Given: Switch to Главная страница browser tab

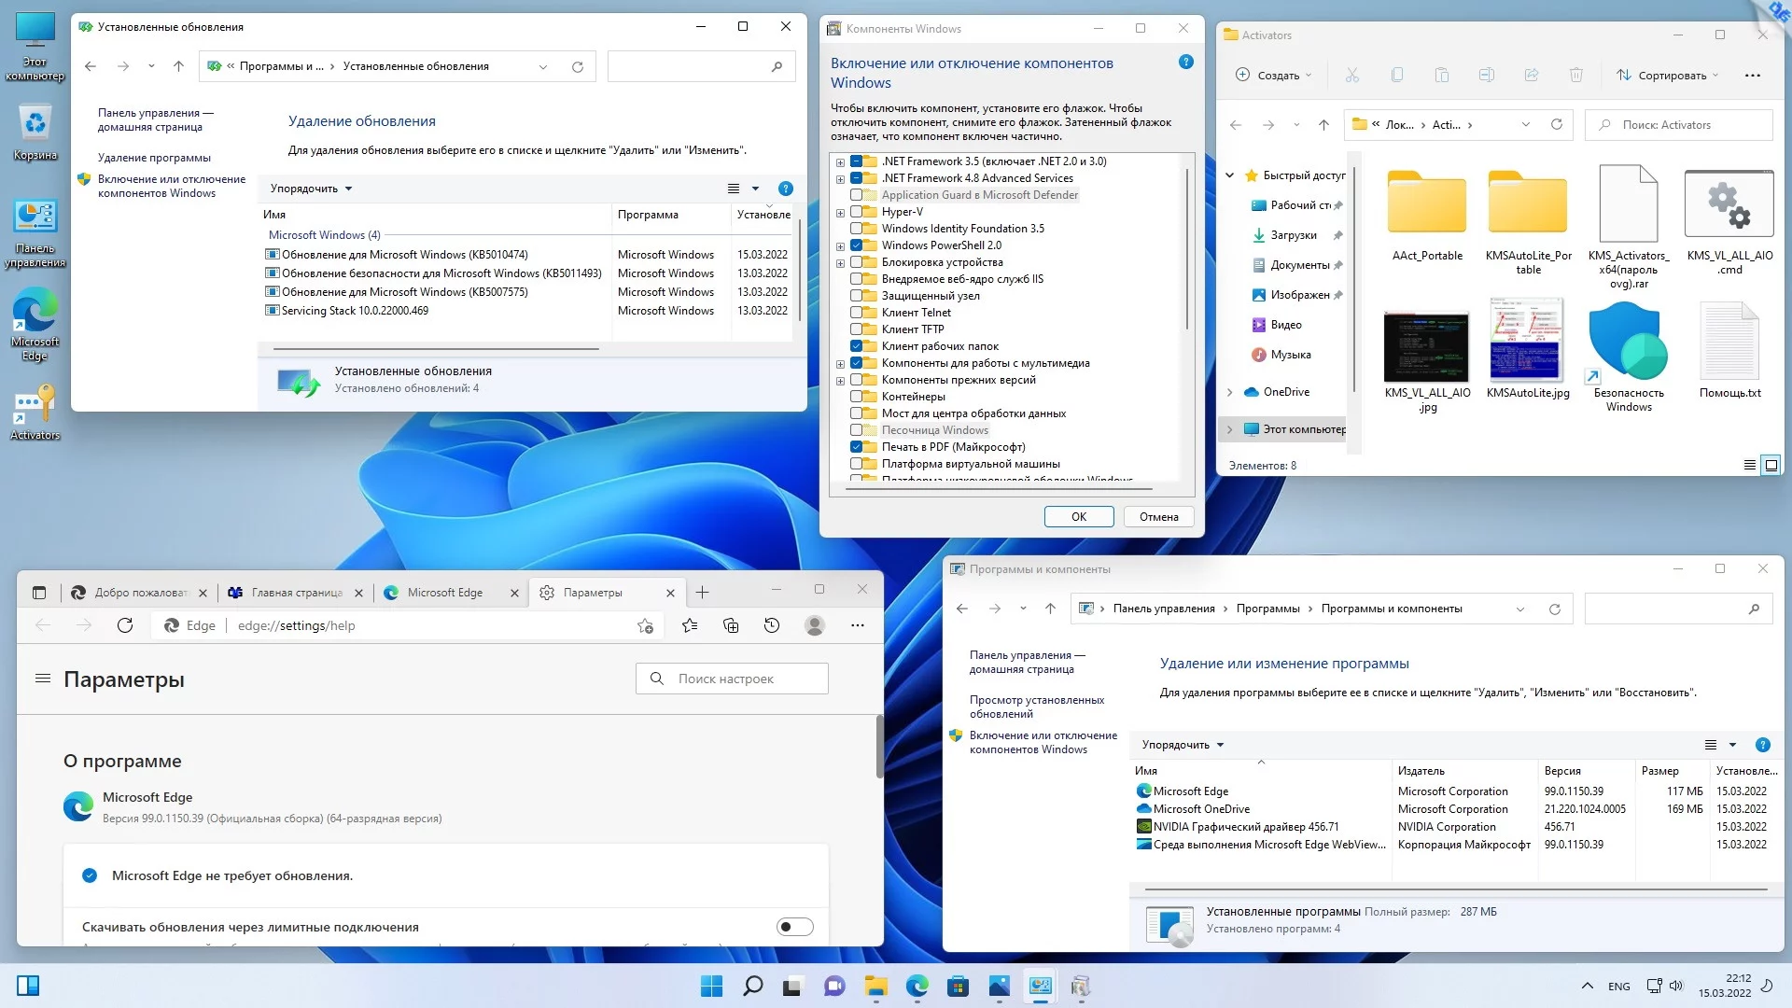Looking at the screenshot, I should coord(296,593).
